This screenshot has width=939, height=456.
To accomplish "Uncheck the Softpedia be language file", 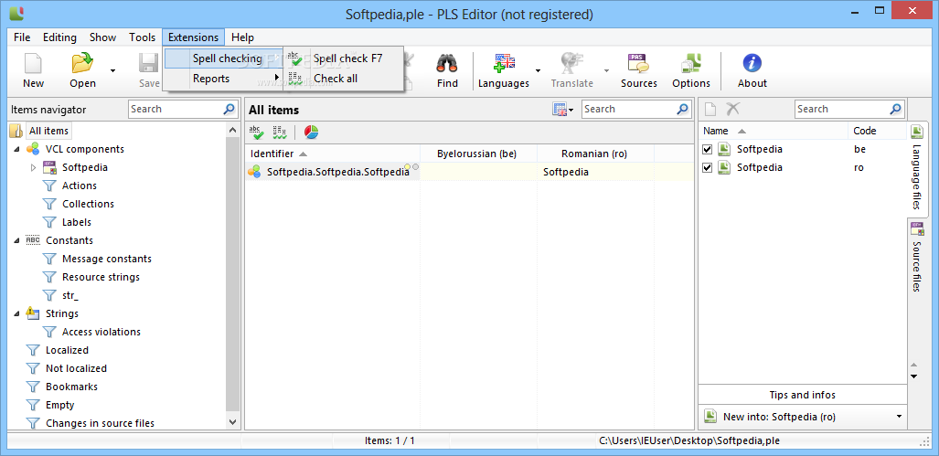I will pyautogui.click(x=708, y=149).
